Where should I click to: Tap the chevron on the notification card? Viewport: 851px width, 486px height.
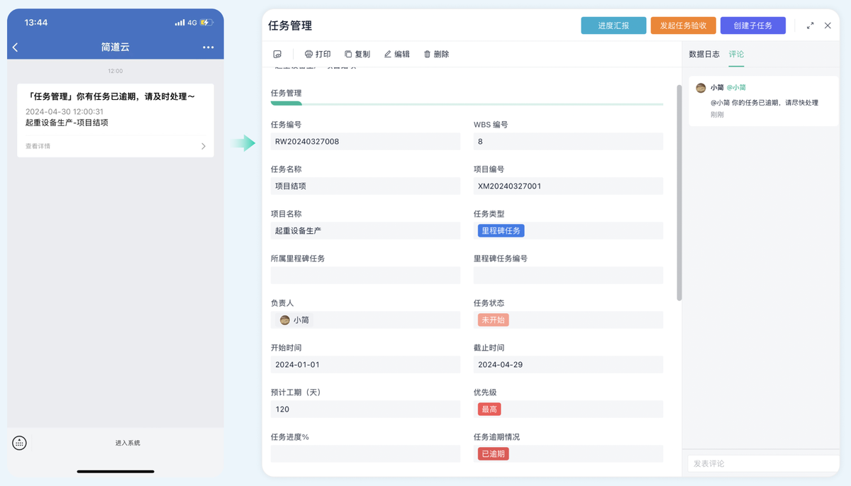[x=204, y=146]
